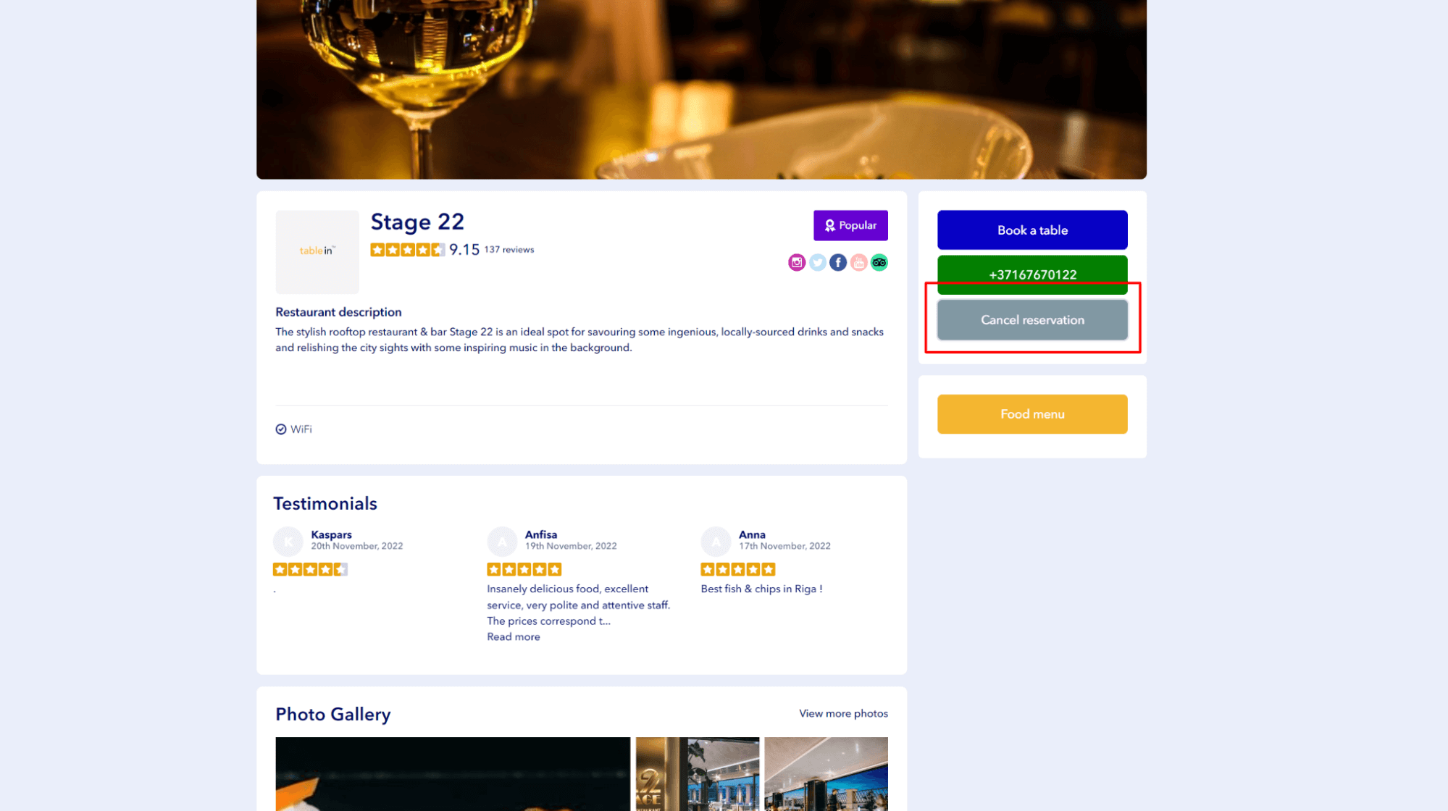Click Cancel reservation button
Viewport: 1448px width, 811px height.
click(x=1032, y=320)
